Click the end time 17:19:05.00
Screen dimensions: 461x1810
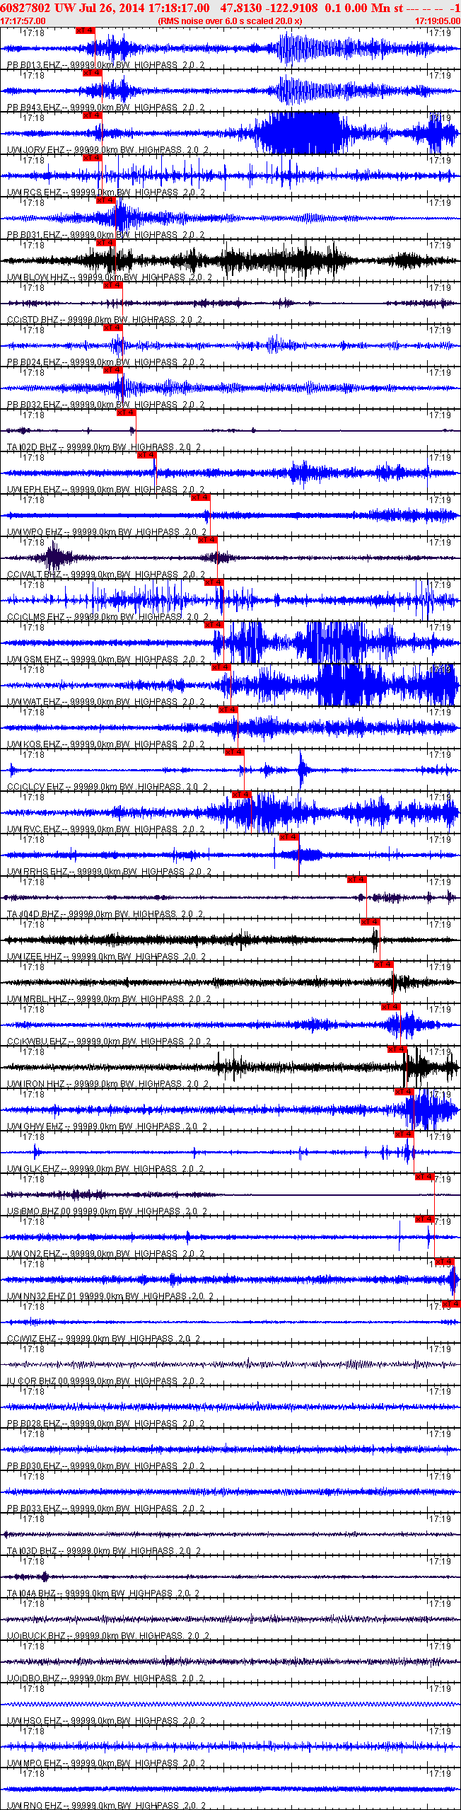point(438,21)
